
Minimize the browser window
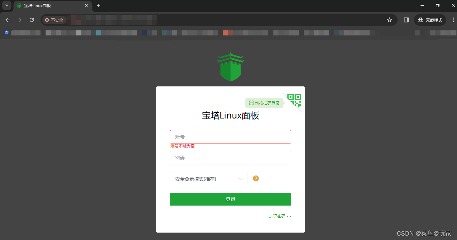[422, 5]
